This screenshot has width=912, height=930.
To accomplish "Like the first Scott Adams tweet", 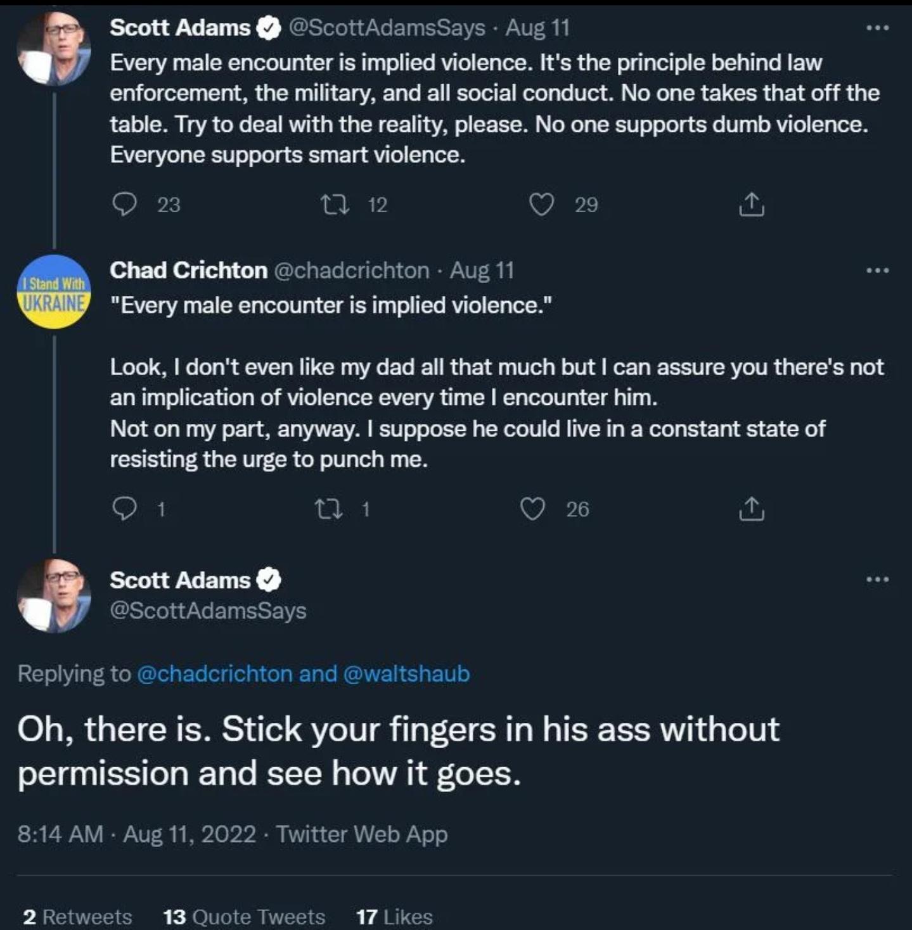I will coord(541,205).
